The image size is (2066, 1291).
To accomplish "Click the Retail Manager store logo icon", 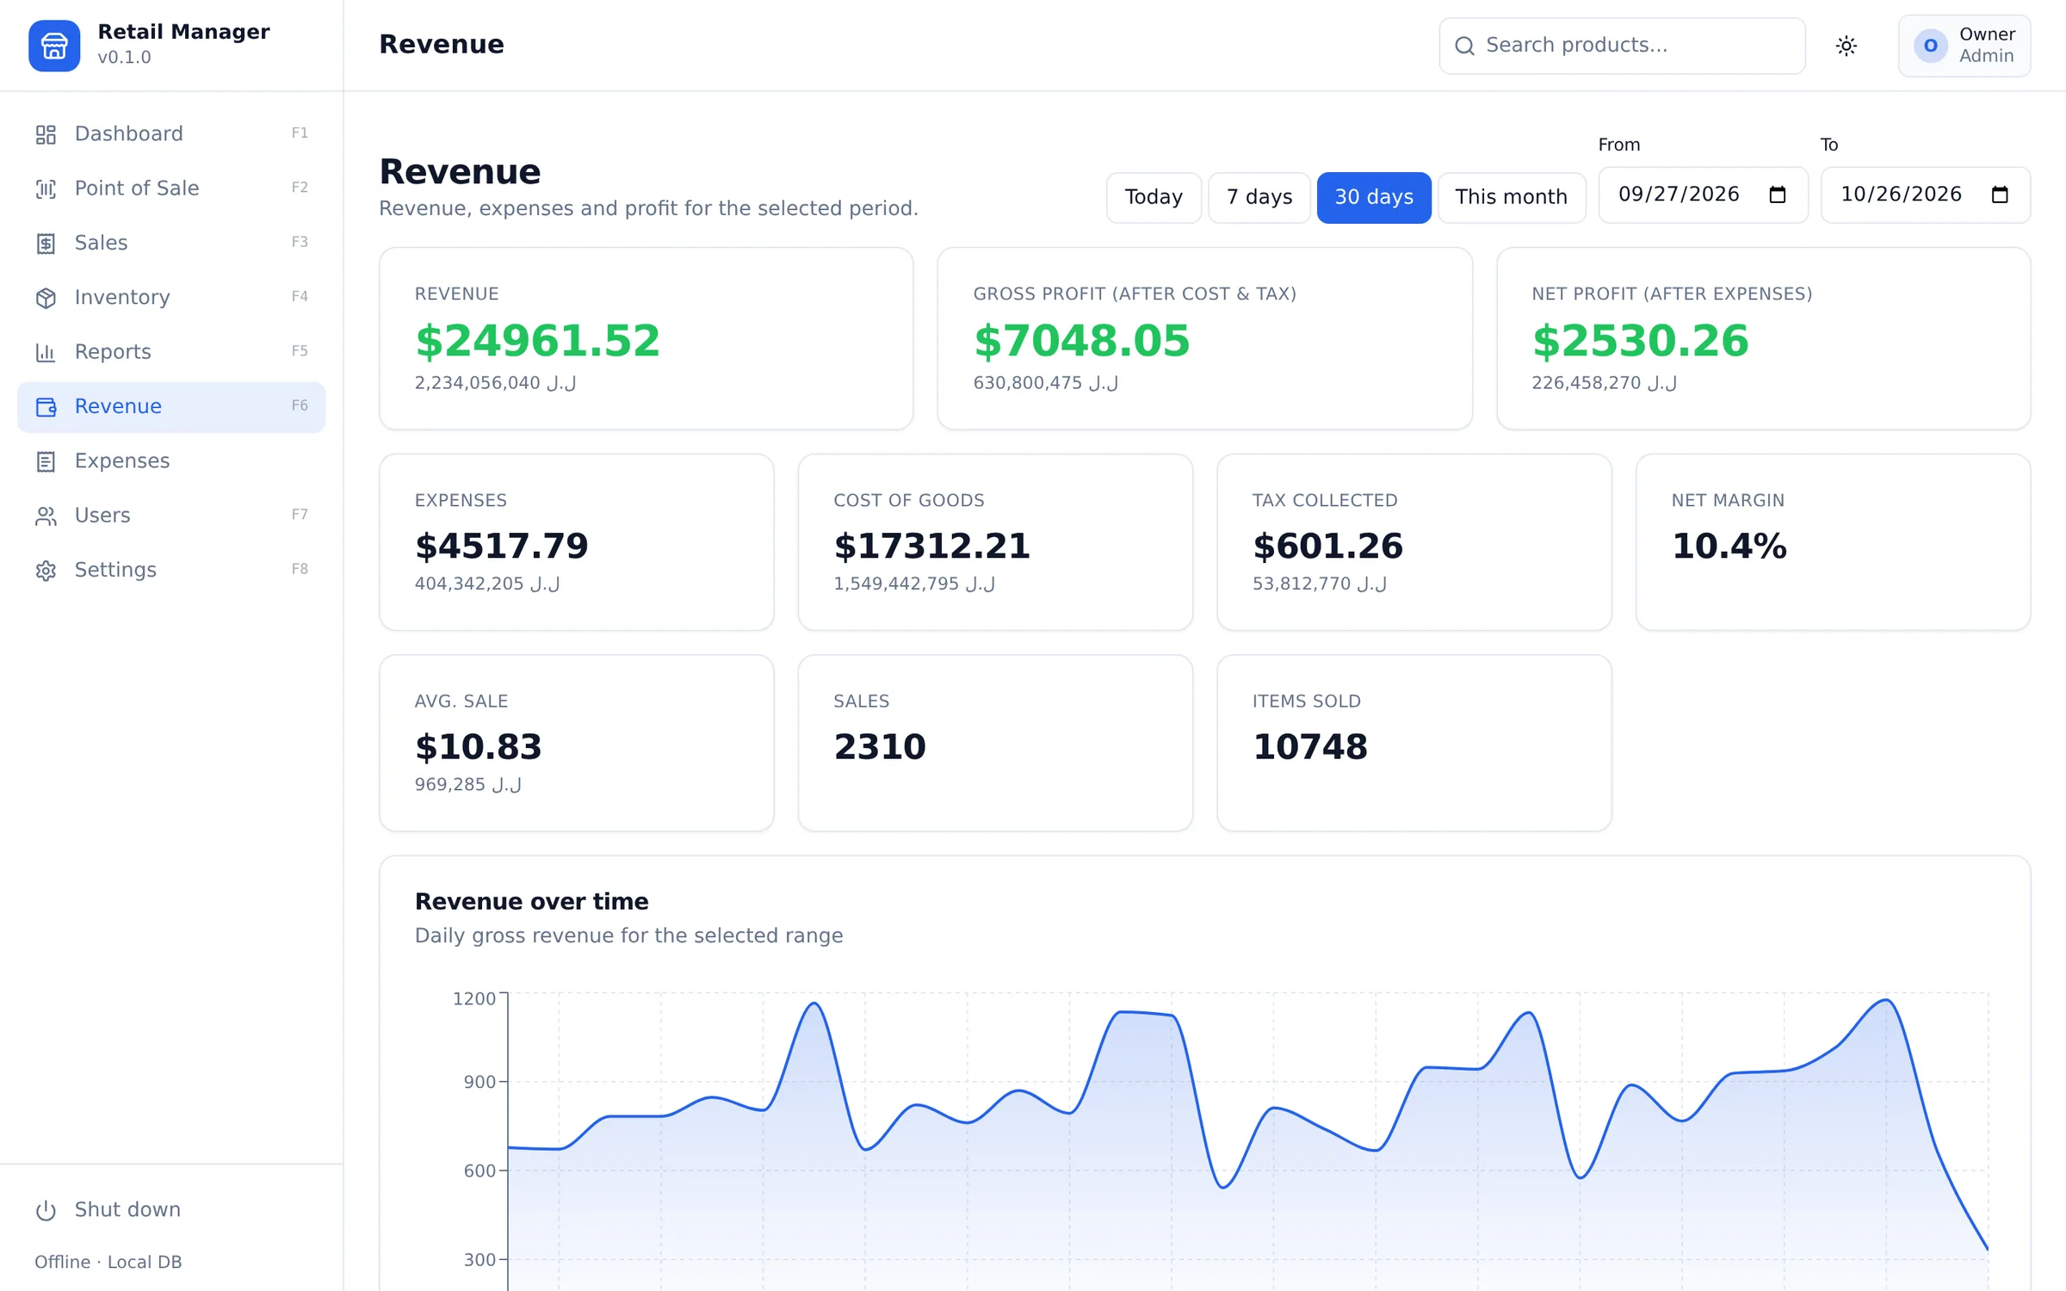I will (54, 46).
